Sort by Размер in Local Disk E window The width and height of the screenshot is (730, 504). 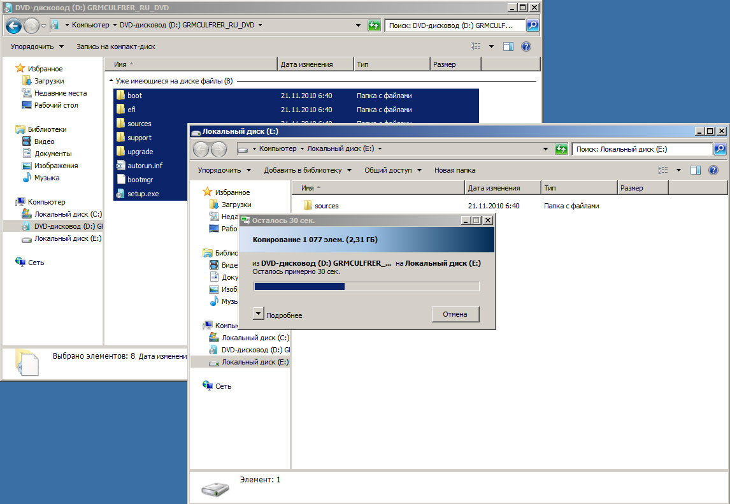[x=643, y=188]
